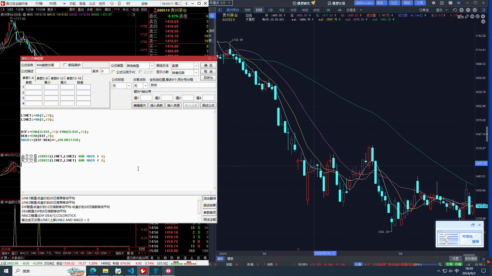Click the round arrow icon below indicator close
The height and width of the screenshot is (276, 492).
pos(483,21)
